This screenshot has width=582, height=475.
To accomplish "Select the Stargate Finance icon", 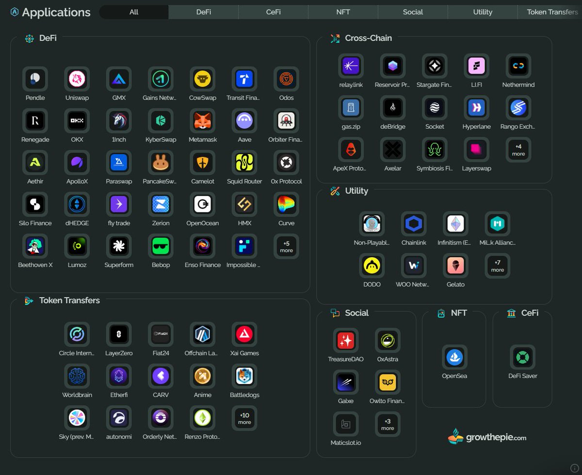I will (435, 66).
